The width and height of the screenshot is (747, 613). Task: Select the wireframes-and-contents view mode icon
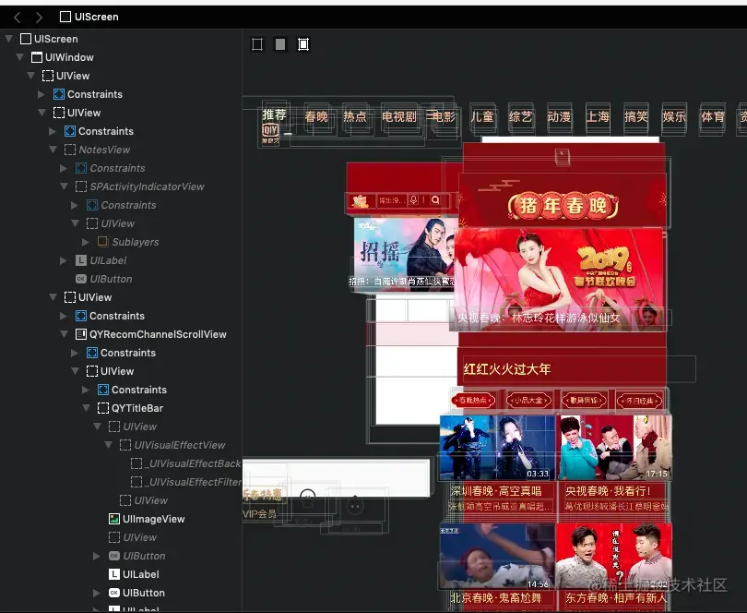[302, 43]
